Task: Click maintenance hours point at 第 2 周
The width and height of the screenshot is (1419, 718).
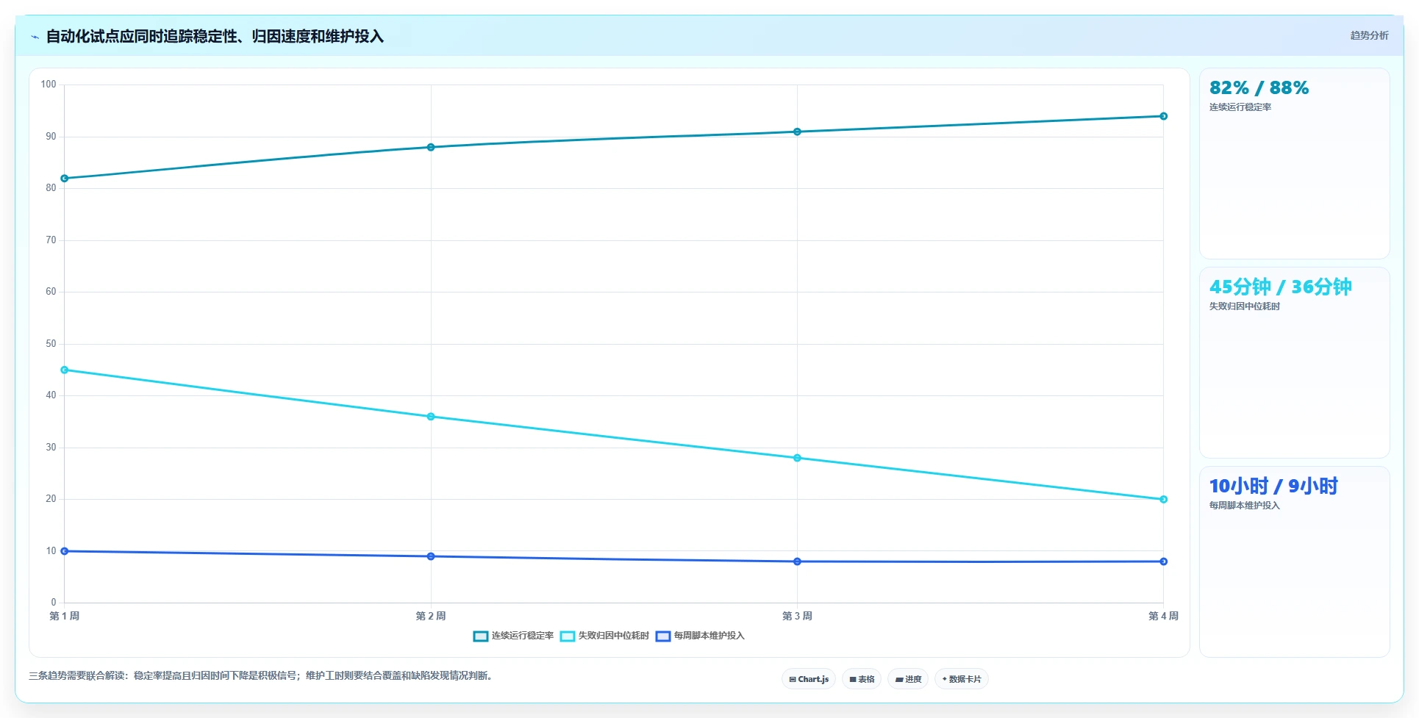Action: tap(431, 556)
